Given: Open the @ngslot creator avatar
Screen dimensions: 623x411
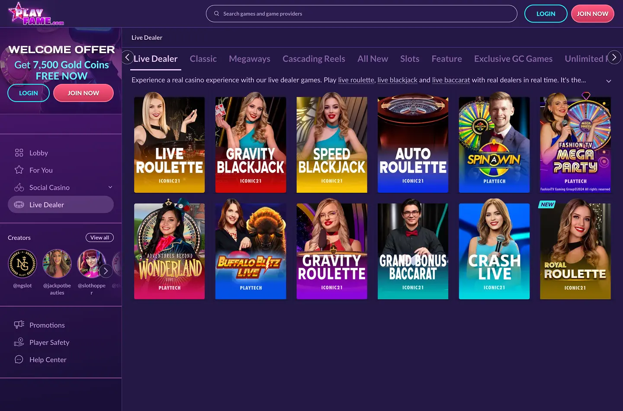Looking at the screenshot, I should [22, 264].
